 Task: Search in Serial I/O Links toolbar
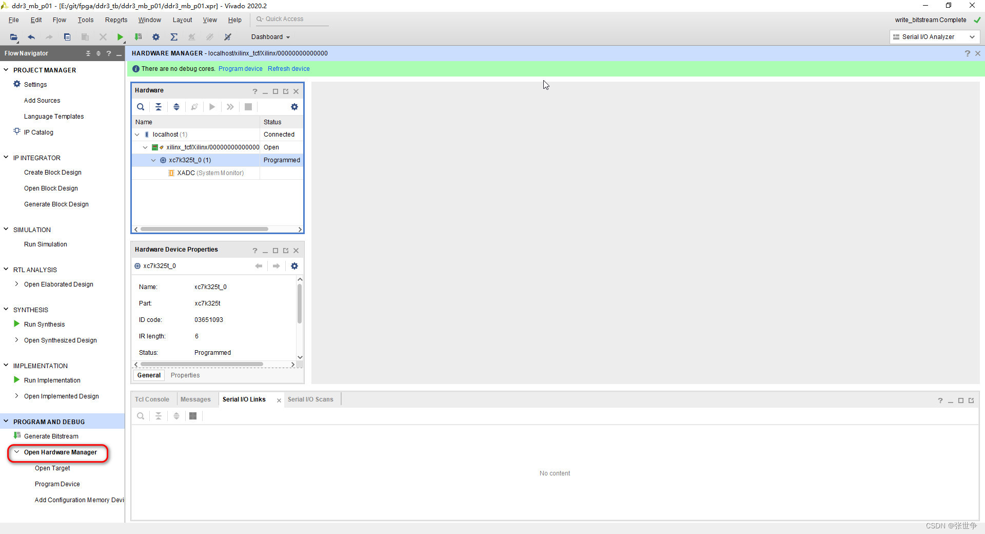[141, 416]
